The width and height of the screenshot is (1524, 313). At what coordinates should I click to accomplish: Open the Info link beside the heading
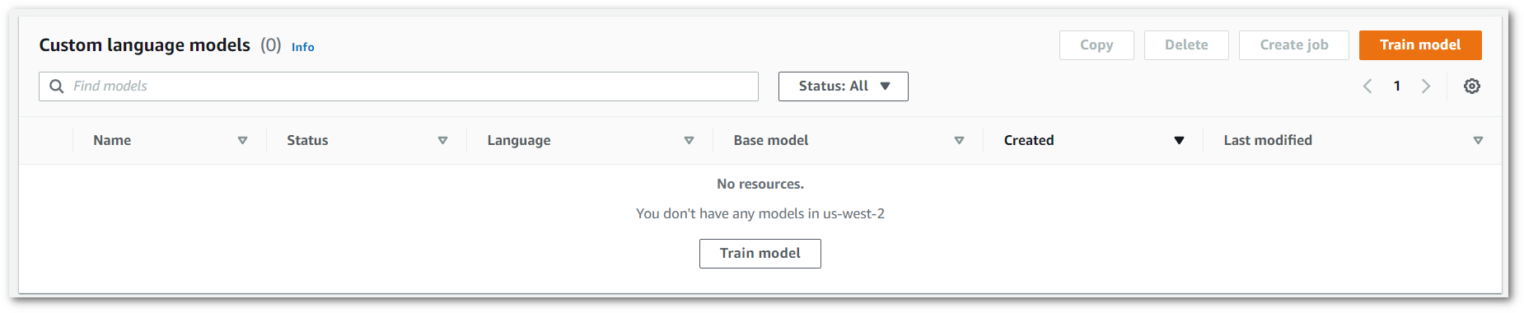point(303,47)
